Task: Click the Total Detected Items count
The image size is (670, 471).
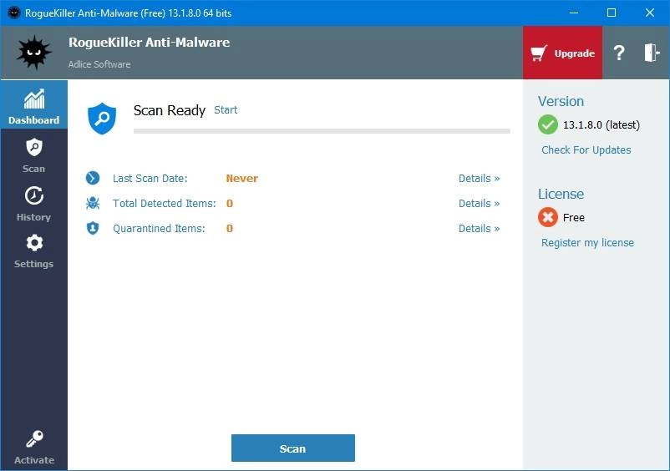Action: [230, 203]
